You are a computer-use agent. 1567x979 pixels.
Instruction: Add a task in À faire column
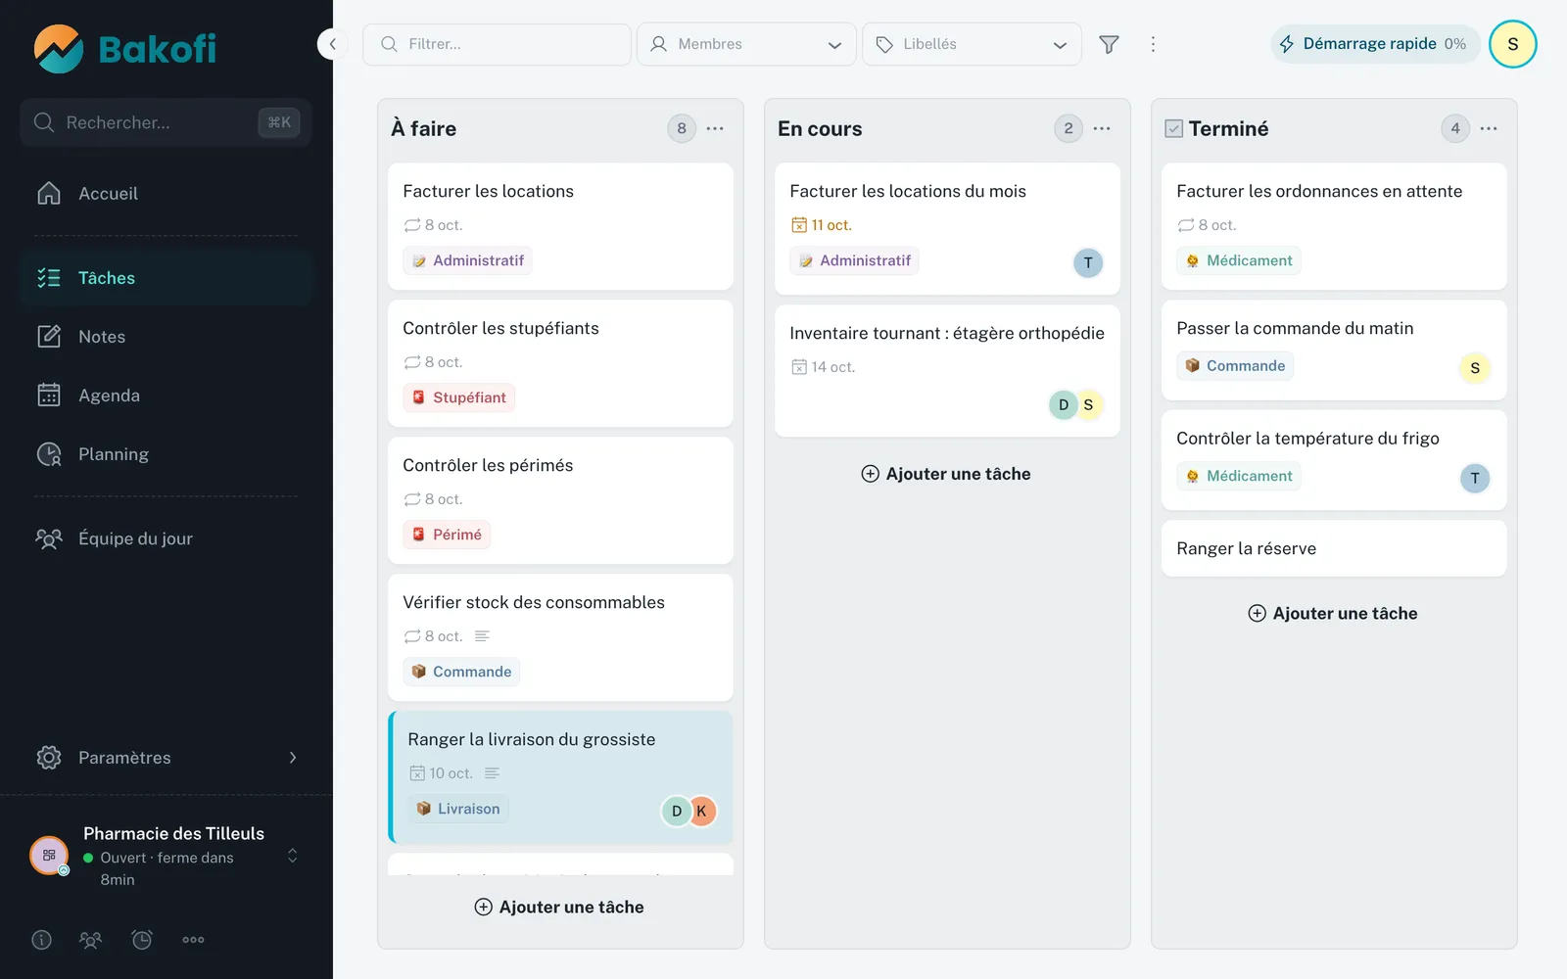pyautogui.click(x=559, y=907)
